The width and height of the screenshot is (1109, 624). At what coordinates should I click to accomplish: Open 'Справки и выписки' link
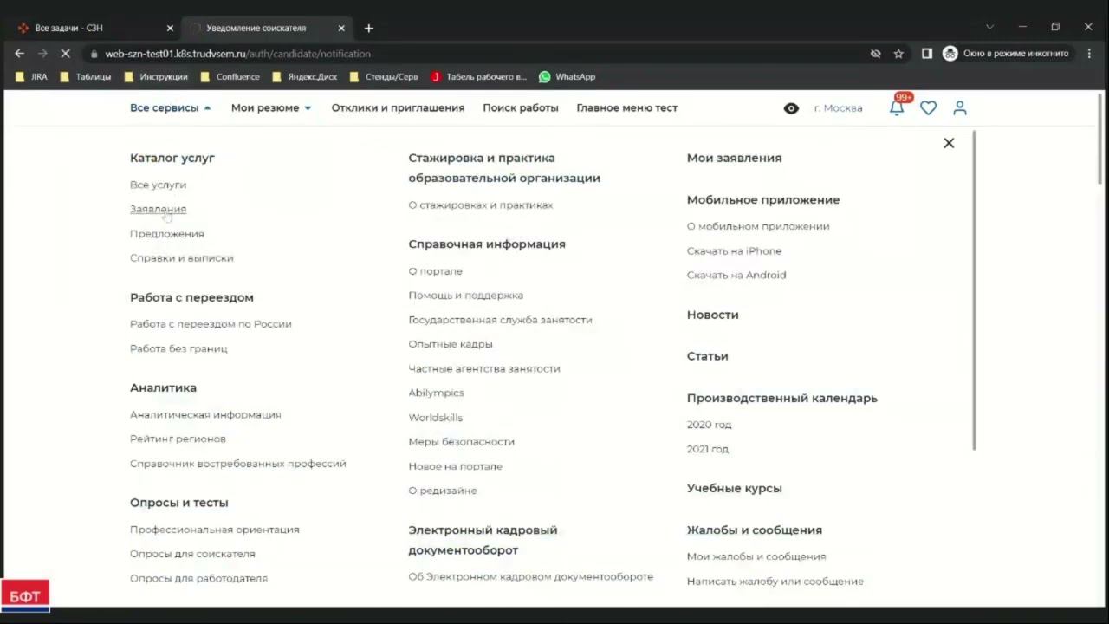tap(182, 257)
